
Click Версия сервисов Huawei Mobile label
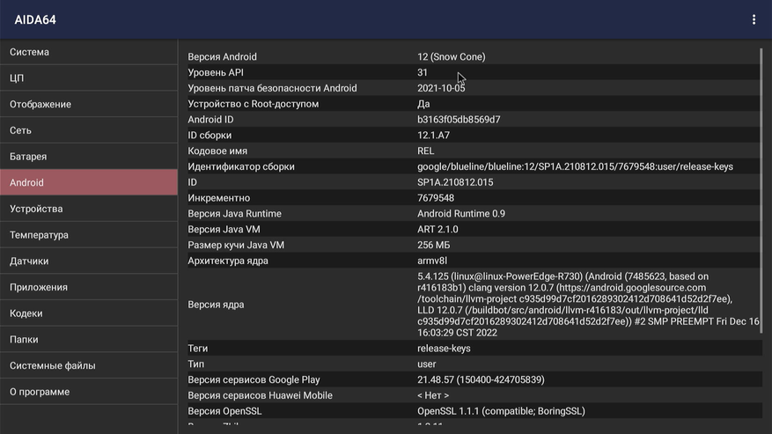(x=260, y=395)
